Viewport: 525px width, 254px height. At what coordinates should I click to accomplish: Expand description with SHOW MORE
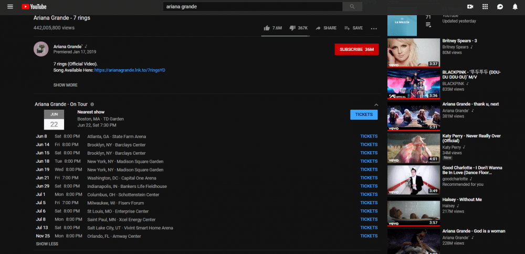(x=65, y=85)
